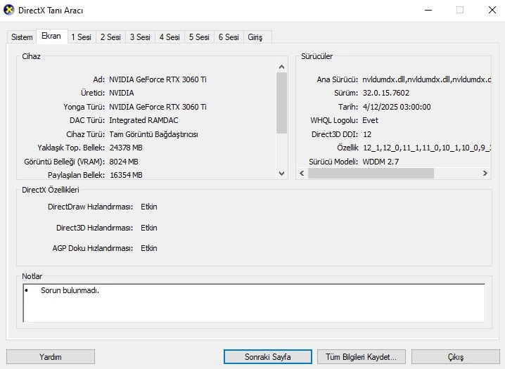Image resolution: width=505 pixels, height=369 pixels.
Task: Click the Tarih value 4/12/2025 03:00:00
Action: click(x=397, y=107)
